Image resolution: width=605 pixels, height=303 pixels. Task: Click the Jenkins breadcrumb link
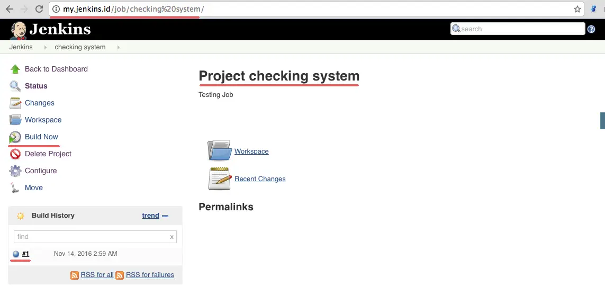click(21, 47)
